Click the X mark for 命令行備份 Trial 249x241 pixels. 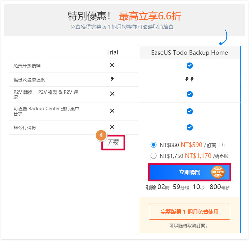click(112, 127)
